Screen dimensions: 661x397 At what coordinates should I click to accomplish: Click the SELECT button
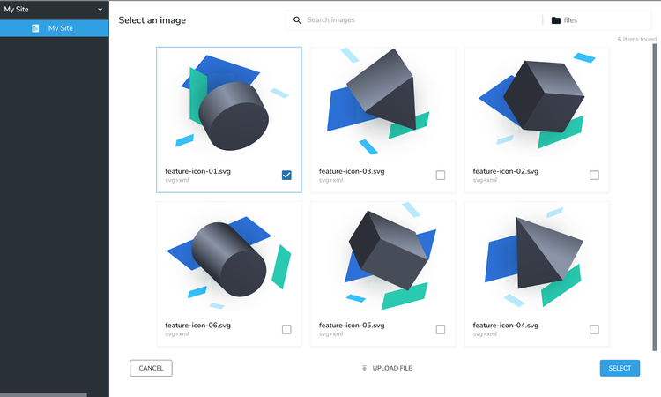620,368
